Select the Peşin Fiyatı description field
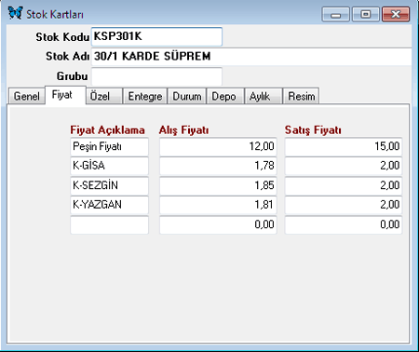The width and height of the screenshot is (419, 352). click(109, 146)
